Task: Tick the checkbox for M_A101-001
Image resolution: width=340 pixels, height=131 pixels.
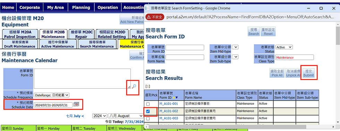Action: (148, 104)
